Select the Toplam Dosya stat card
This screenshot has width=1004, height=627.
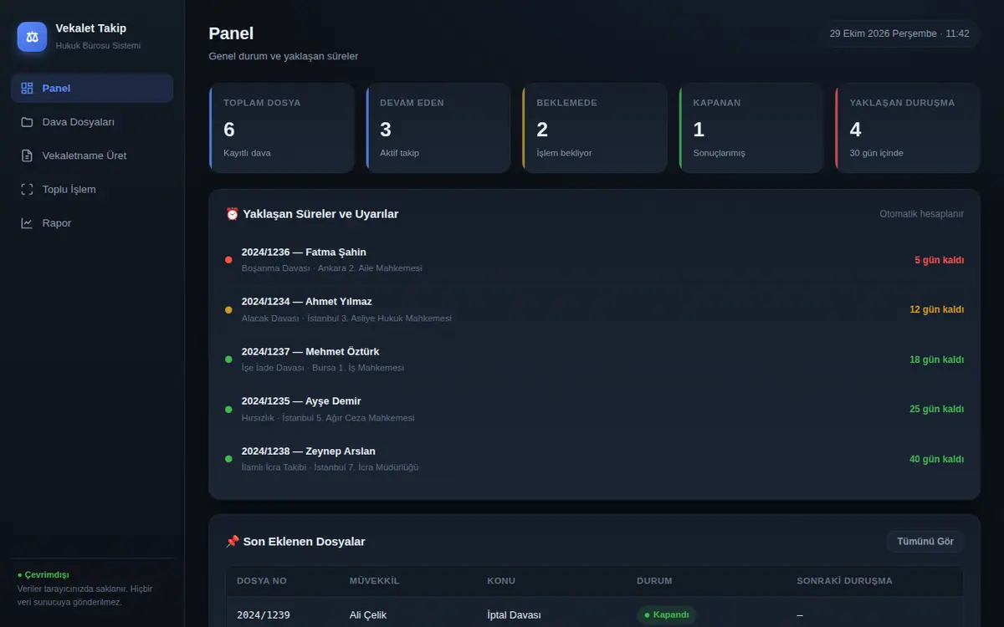pos(282,128)
